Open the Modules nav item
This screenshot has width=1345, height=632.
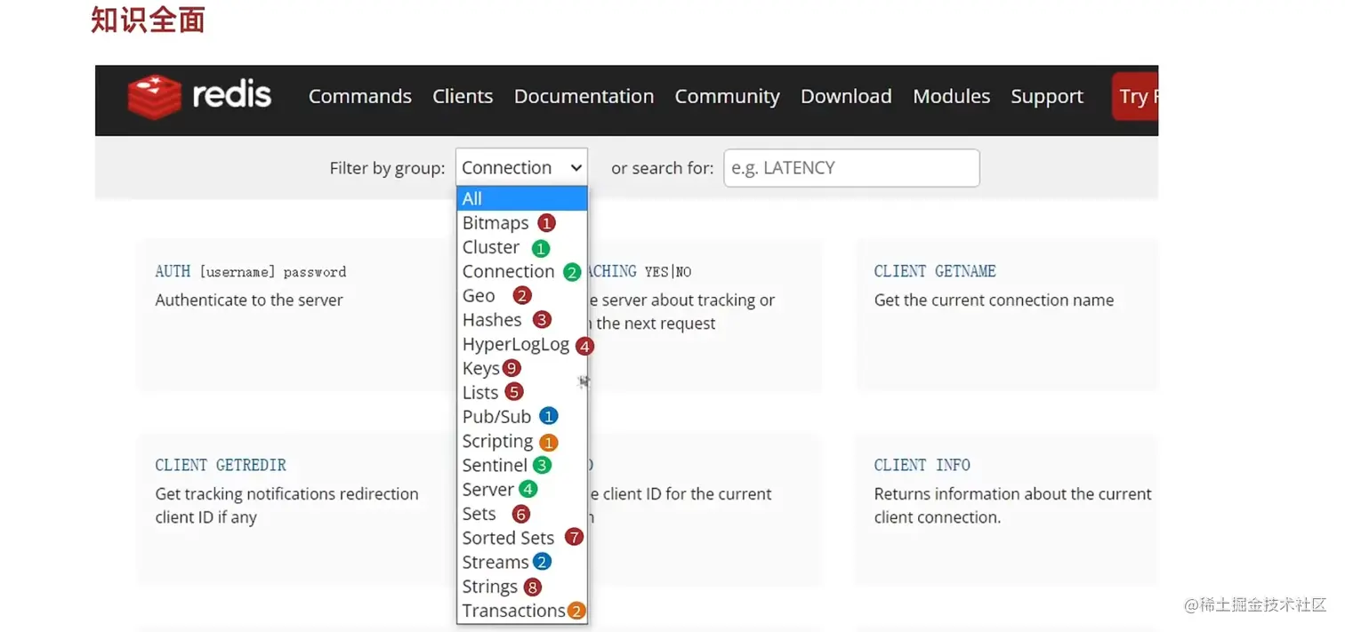tap(951, 96)
